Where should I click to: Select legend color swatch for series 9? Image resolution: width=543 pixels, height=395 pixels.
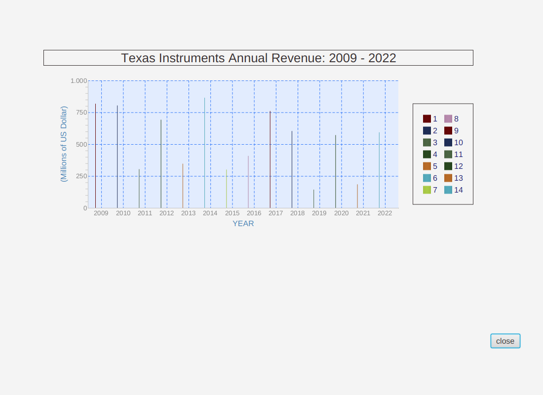(448, 131)
